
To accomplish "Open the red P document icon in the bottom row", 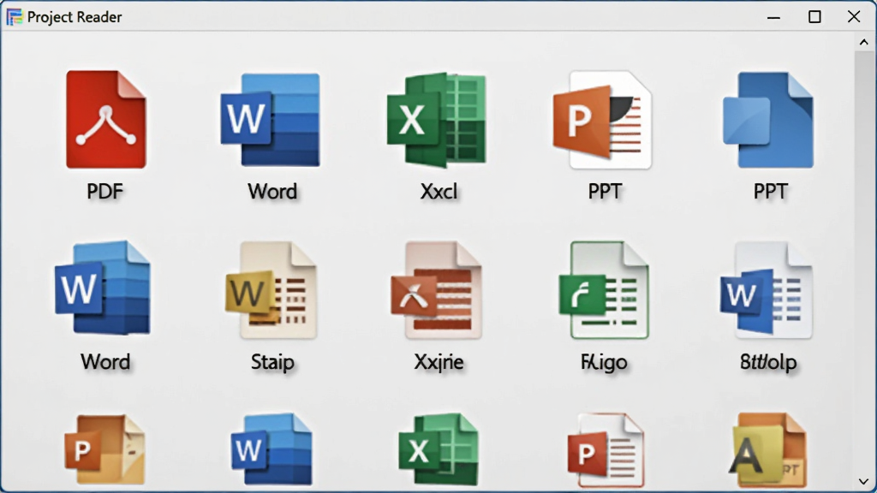I will [606, 450].
